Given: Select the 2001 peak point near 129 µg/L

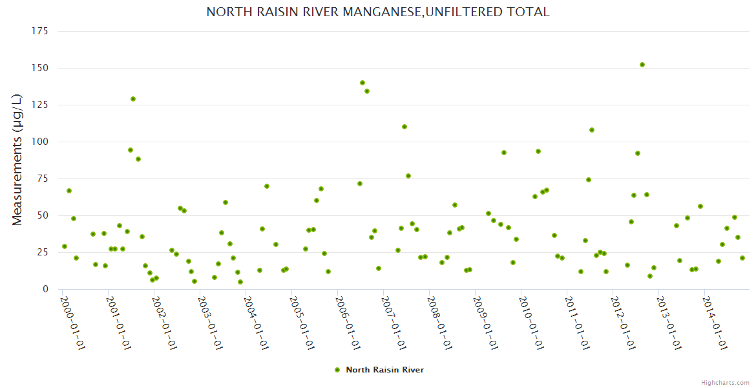Looking at the screenshot, I should (x=133, y=99).
